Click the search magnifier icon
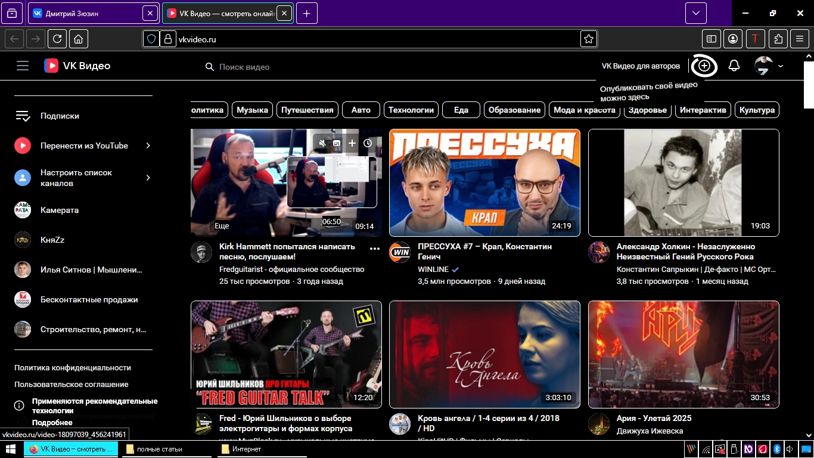Image resolution: width=814 pixels, height=458 pixels. click(x=210, y=67)
